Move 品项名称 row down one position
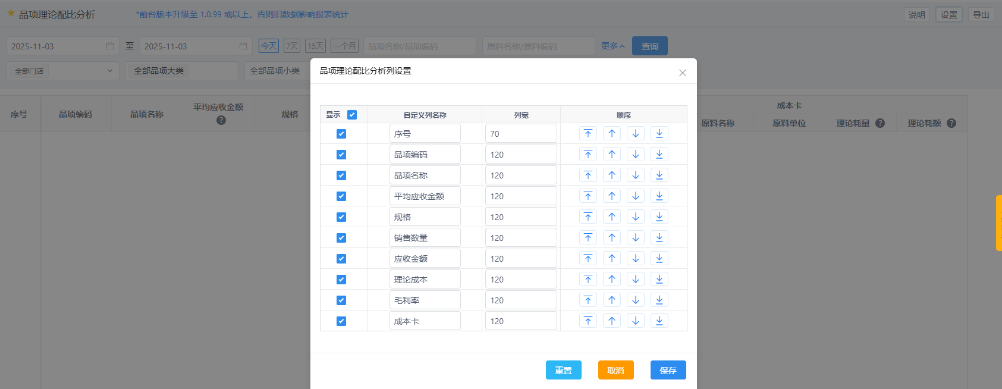The image size is (1002, 389). click(636, 175)
